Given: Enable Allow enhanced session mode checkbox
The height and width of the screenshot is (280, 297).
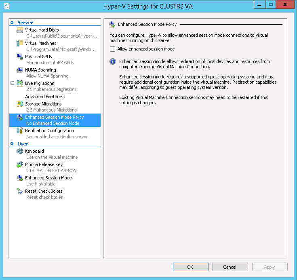Looking at the screenshot, I should 112,49.
